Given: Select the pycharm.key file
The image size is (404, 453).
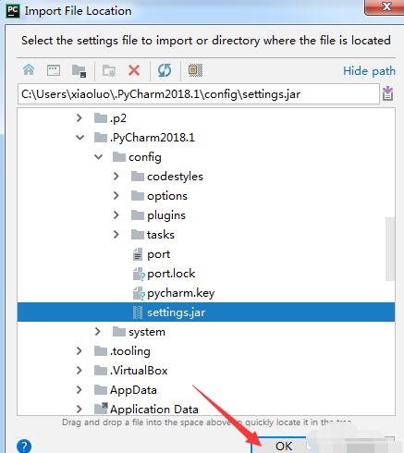Looking at the screenshot, I should (x=180, y=293).
